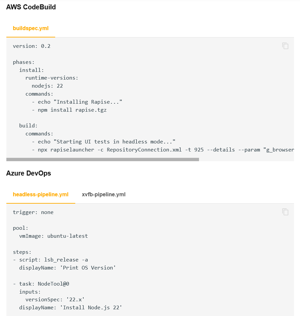300x316 pixels.
Task: Click the Azure DevOps heading
Action: (28, 173)
